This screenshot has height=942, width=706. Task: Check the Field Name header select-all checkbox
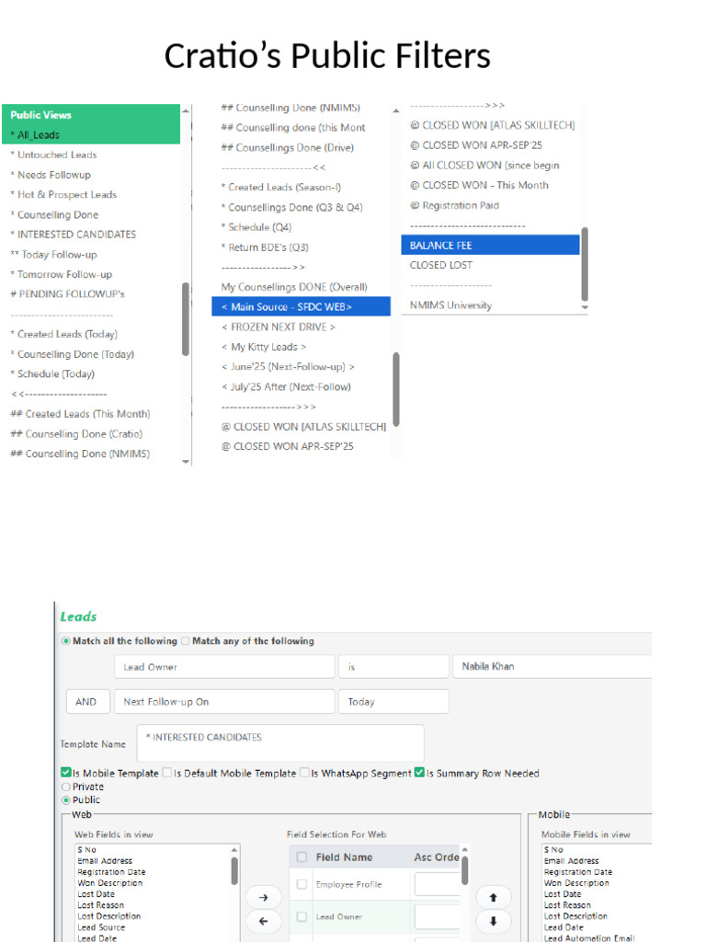(302, 857)
